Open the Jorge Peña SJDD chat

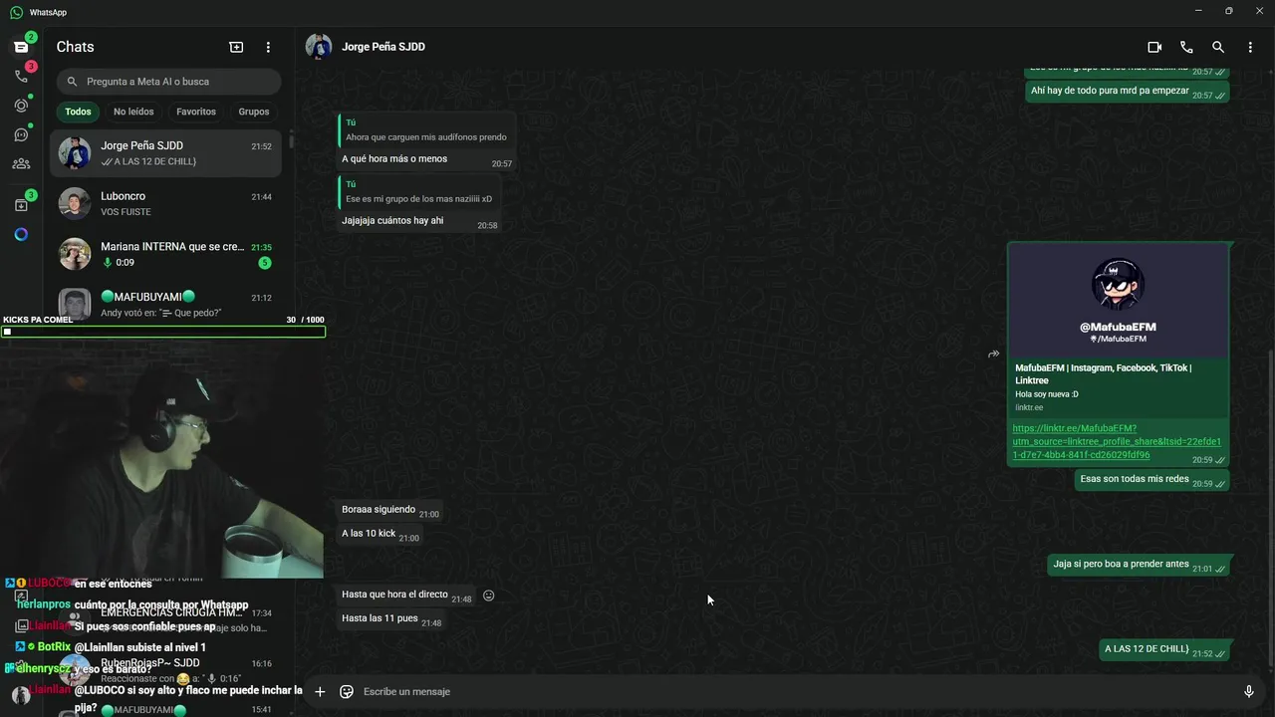click(166, 153)
